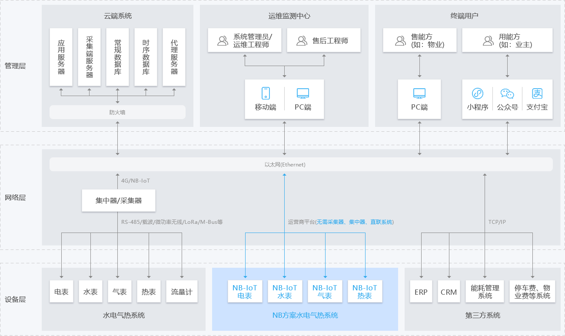Select the 时序数据库 box
The image size is (565, 336).
point(146,57)
